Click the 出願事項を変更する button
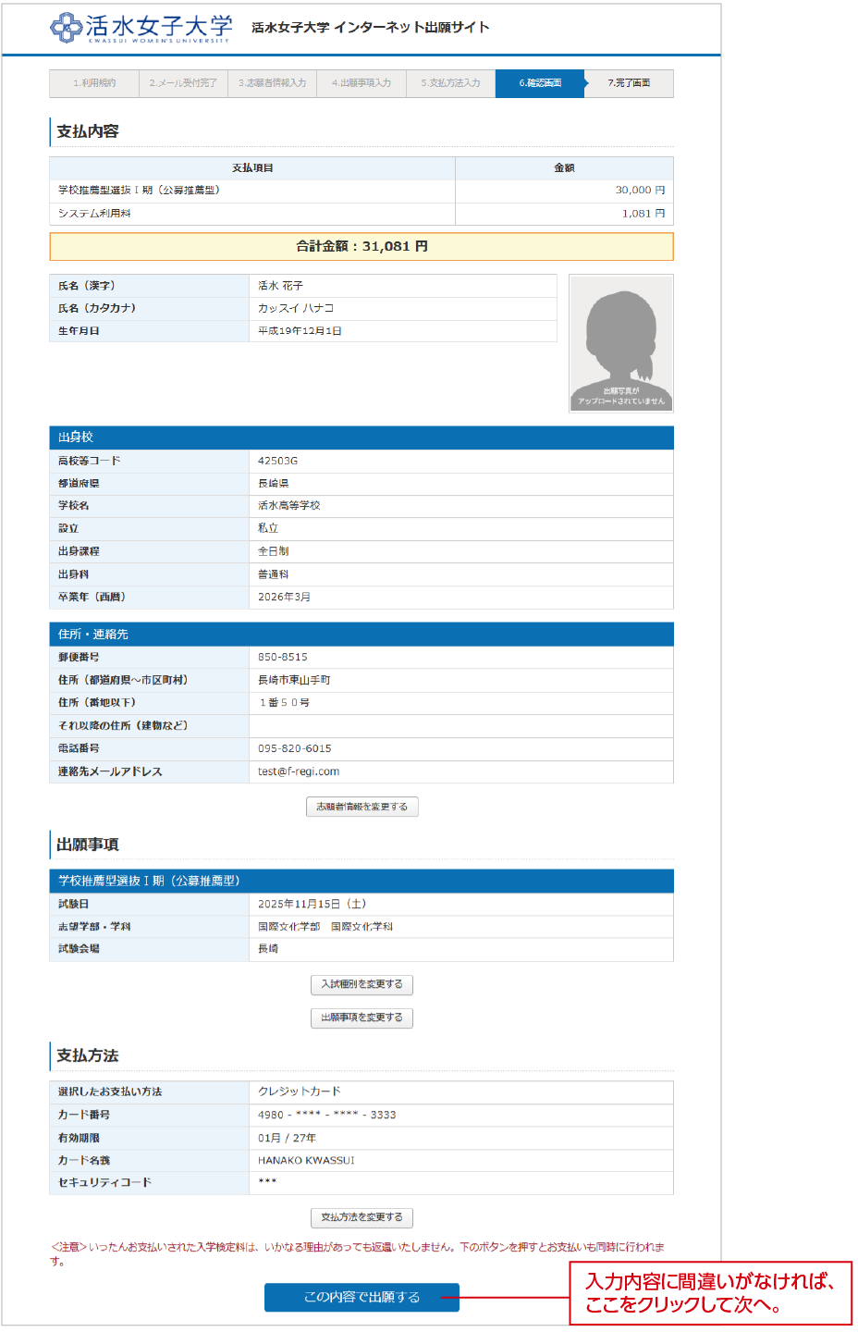Screen dimensions: 858x1332 point(362,1017)
